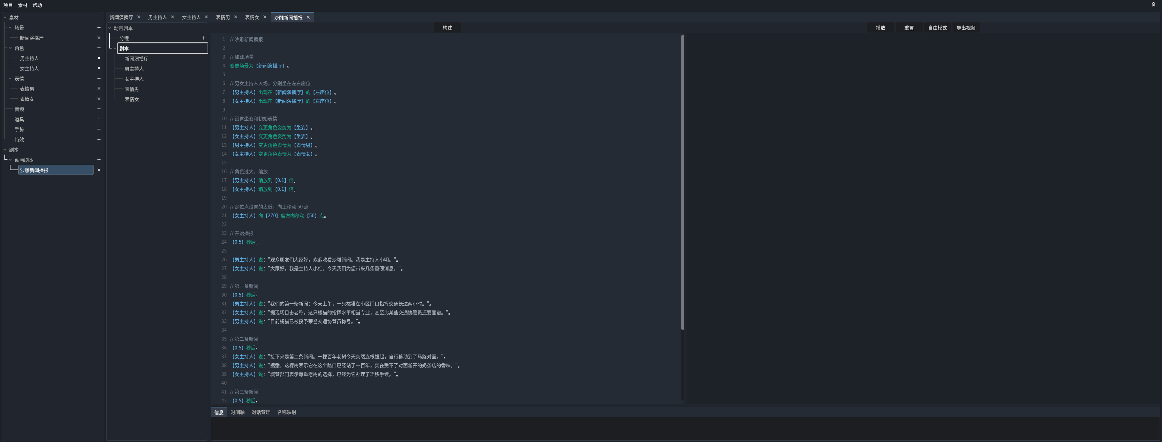Collapse the 场景 group
This screenshot has width=1162, height=442.
tap(10, 27)
